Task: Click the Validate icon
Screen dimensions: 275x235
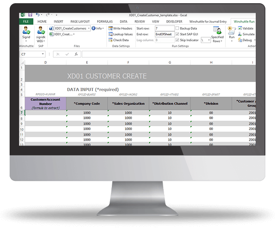Action: [240, 28]
